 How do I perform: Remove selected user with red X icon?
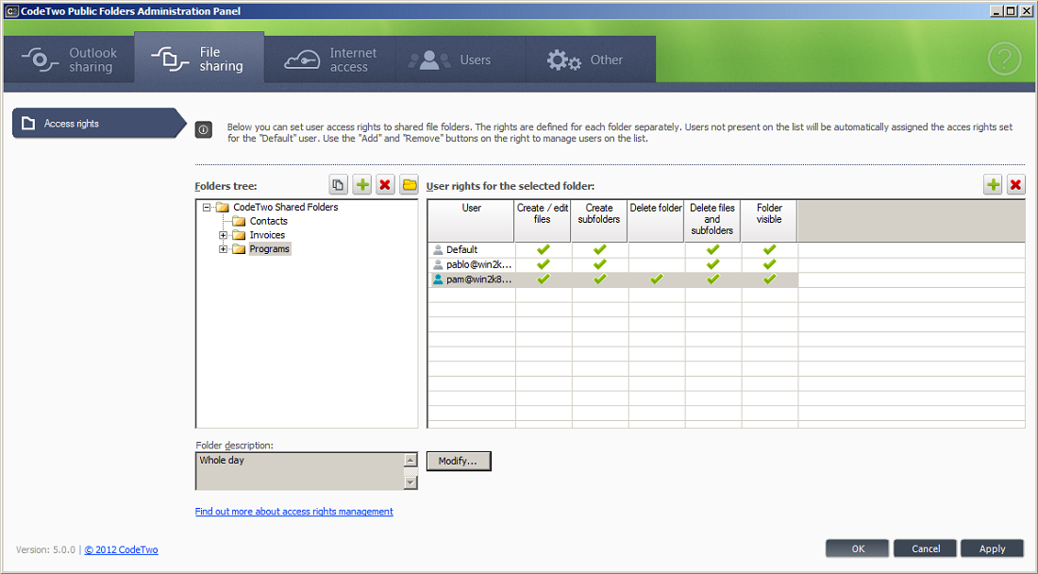(1015, 185)
